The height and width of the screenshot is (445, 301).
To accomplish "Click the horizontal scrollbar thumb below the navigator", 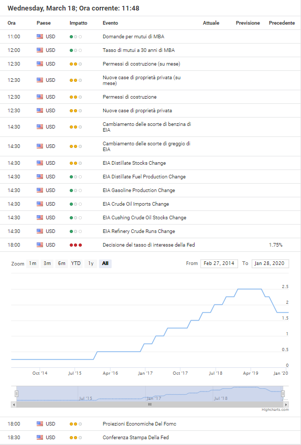I will point(150,405).
